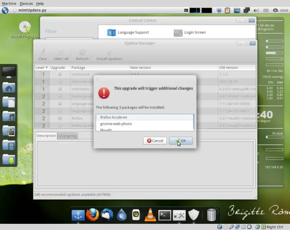Sort by New version column header
Screen dimensions: 290x230
174,68
